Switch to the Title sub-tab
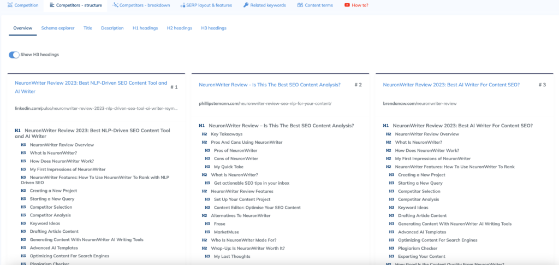Screen dimensions: 559x265 point(88,28)
